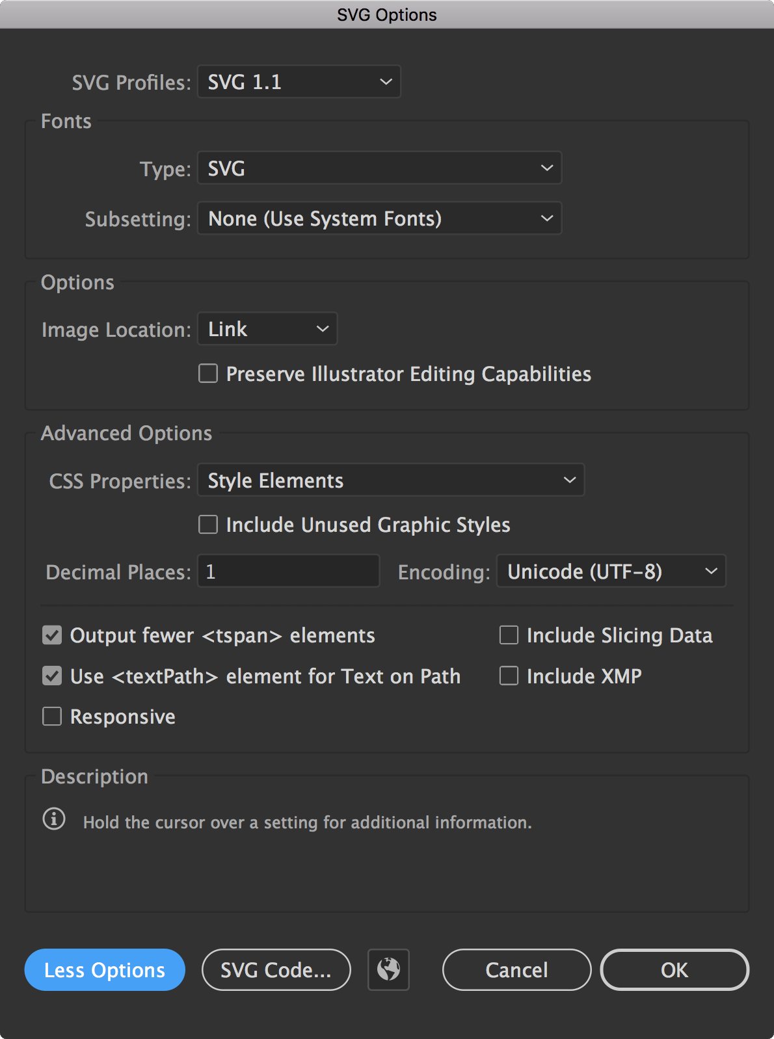The image size is (774, 1039).
Task: Open the Subsetting dropdown
Action: (379, 219)
